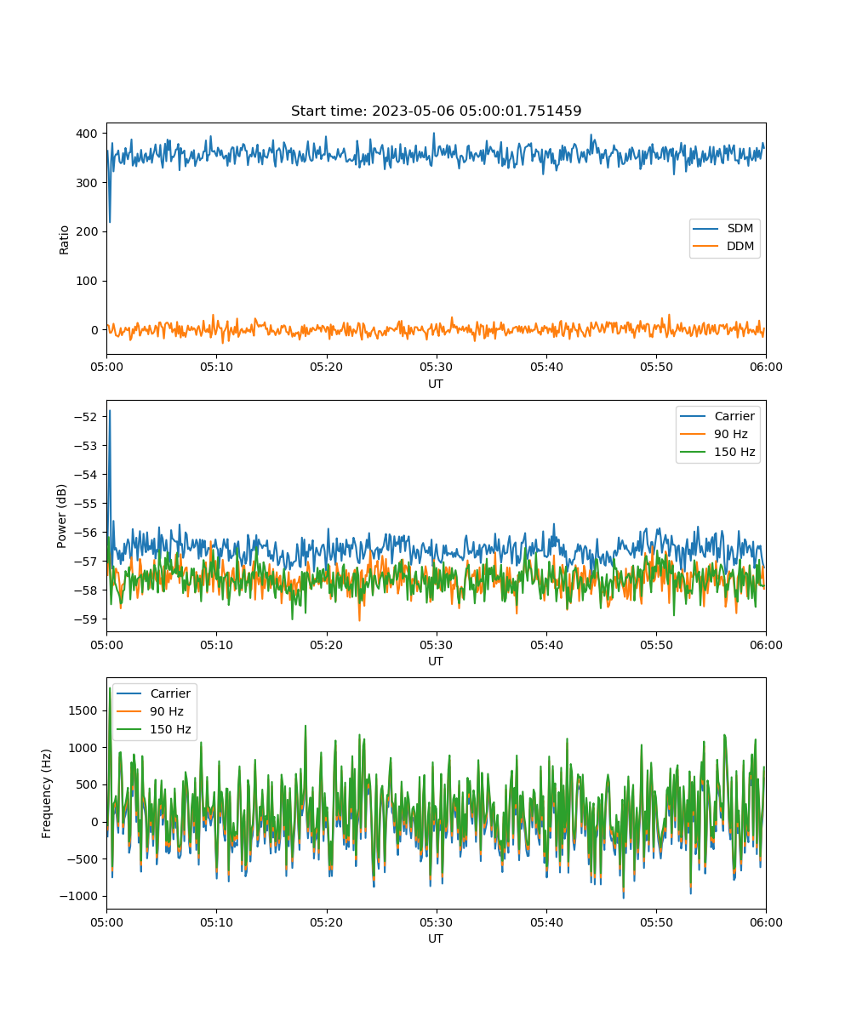Select the SDM legend entry
This screenshot has width=851, height=1021.
click(x=724, y=229)
